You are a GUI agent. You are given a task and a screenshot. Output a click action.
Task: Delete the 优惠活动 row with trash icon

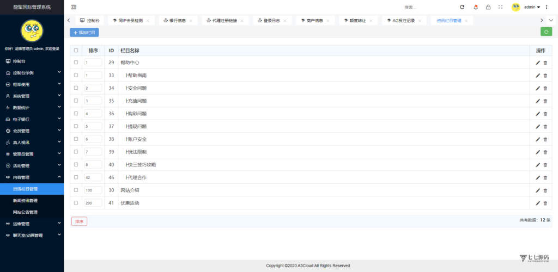point(545,203)
